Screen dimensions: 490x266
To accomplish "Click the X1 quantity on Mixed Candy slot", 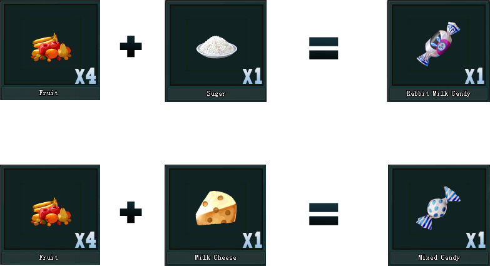I will tap(476, 240).
